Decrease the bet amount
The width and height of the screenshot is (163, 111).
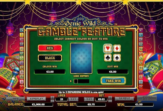pos(110,100)
